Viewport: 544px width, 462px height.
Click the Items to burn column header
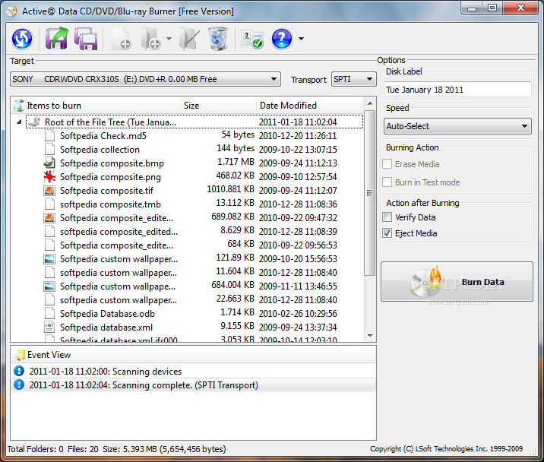tap(96, 106)
